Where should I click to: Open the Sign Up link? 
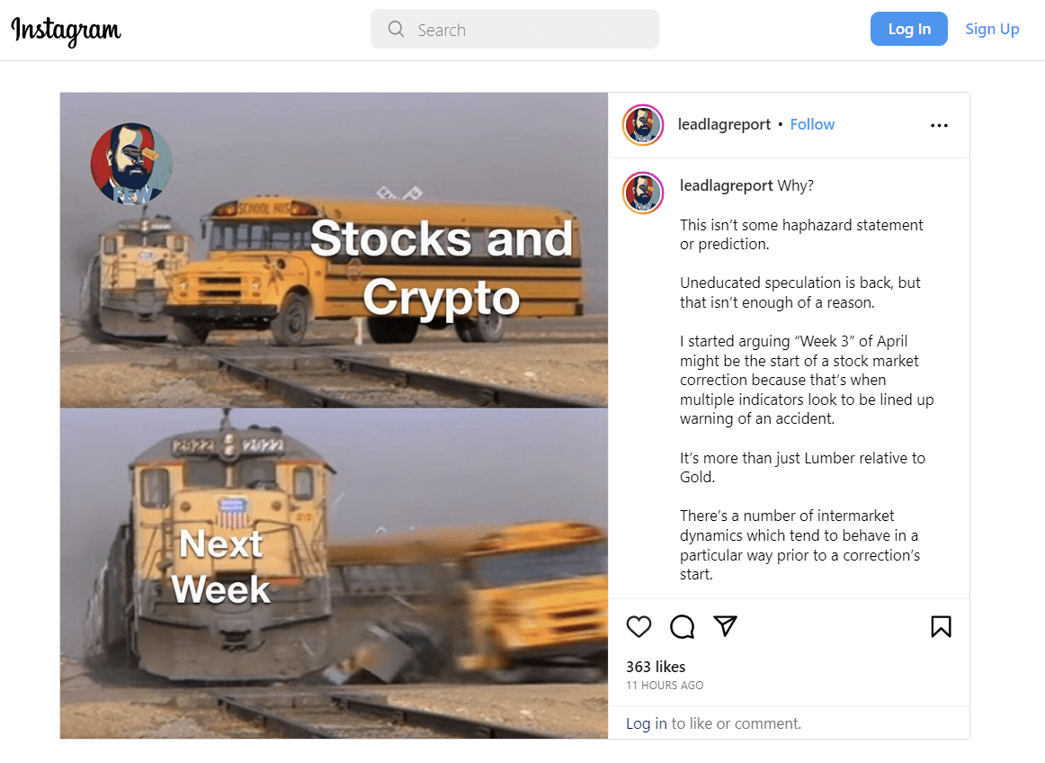tap(992, 29)
